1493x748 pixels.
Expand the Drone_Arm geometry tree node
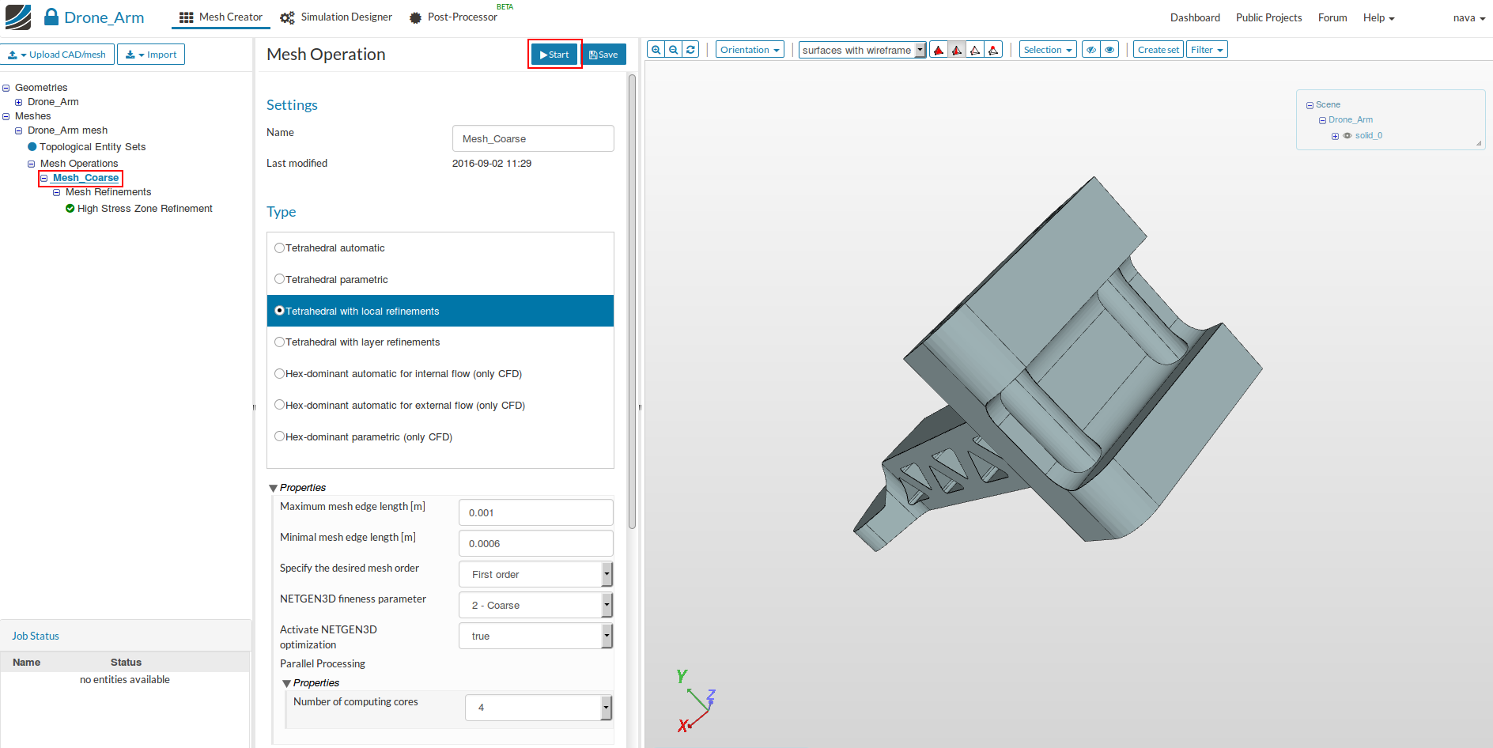19,102
